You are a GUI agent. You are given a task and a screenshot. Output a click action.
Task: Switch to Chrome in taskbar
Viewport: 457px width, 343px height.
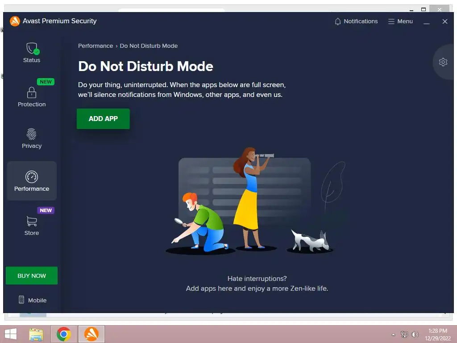click(x=63, y=334)
